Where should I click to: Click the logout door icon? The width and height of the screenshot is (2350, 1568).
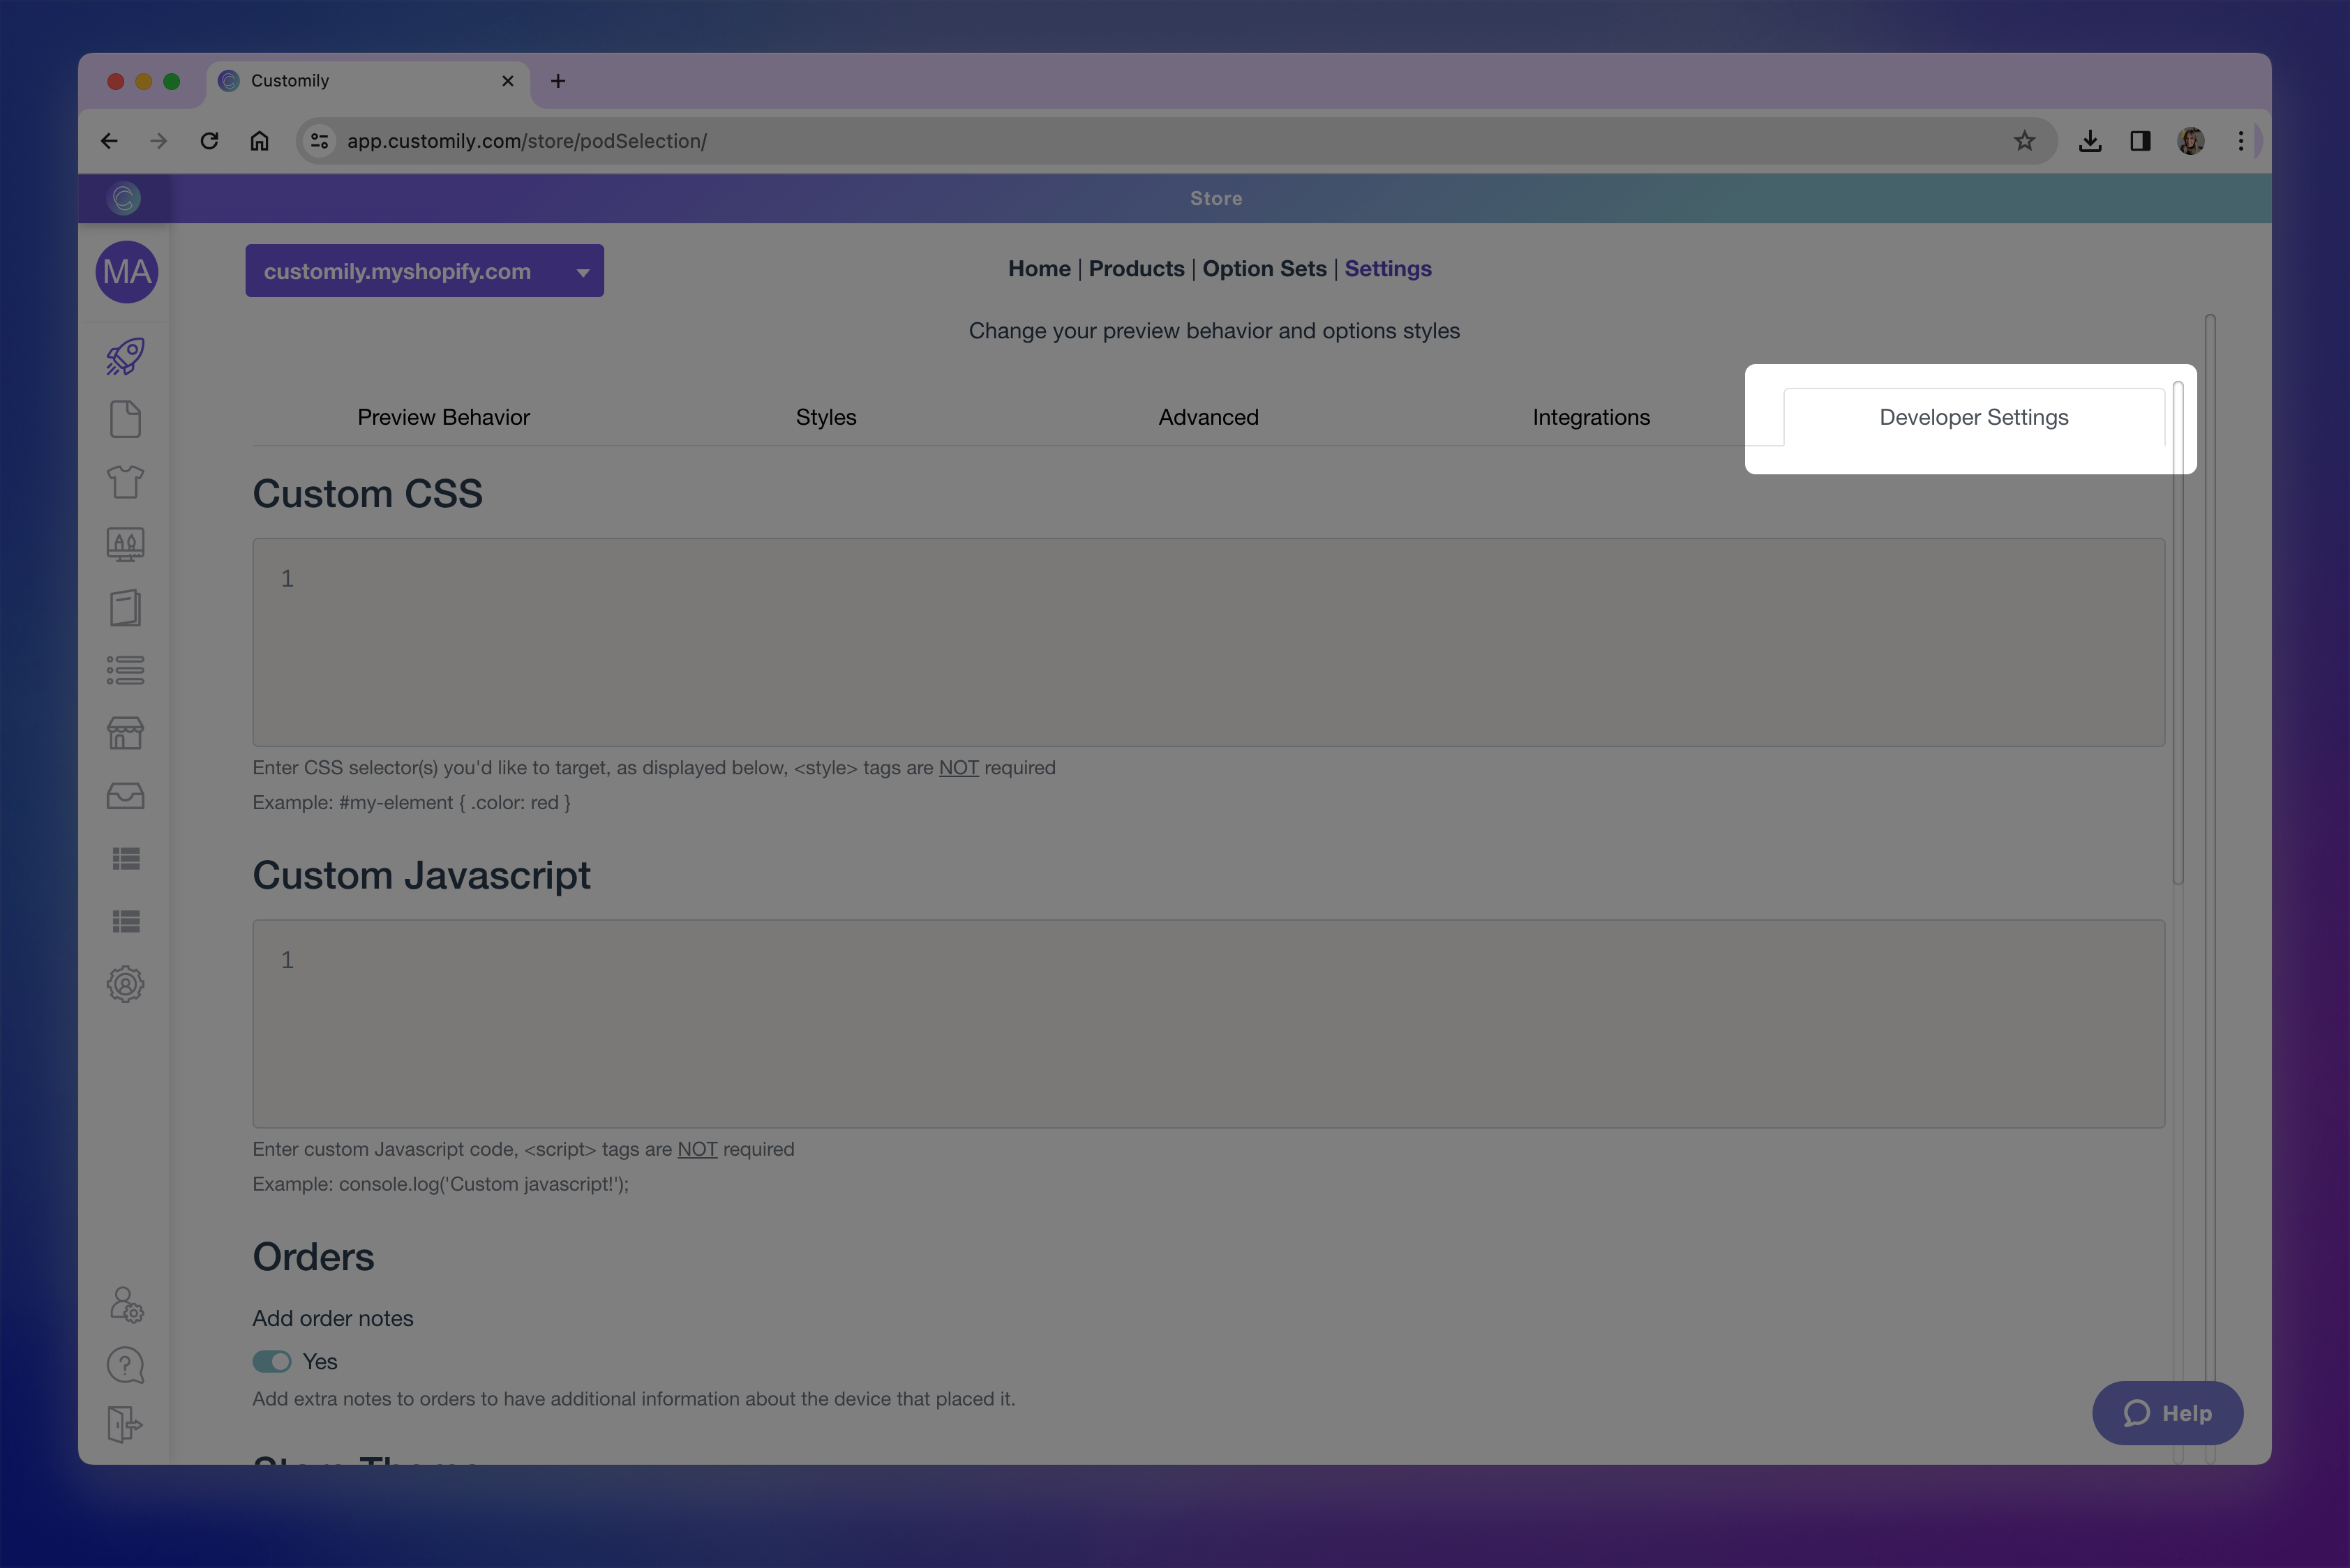point(126,1424)
